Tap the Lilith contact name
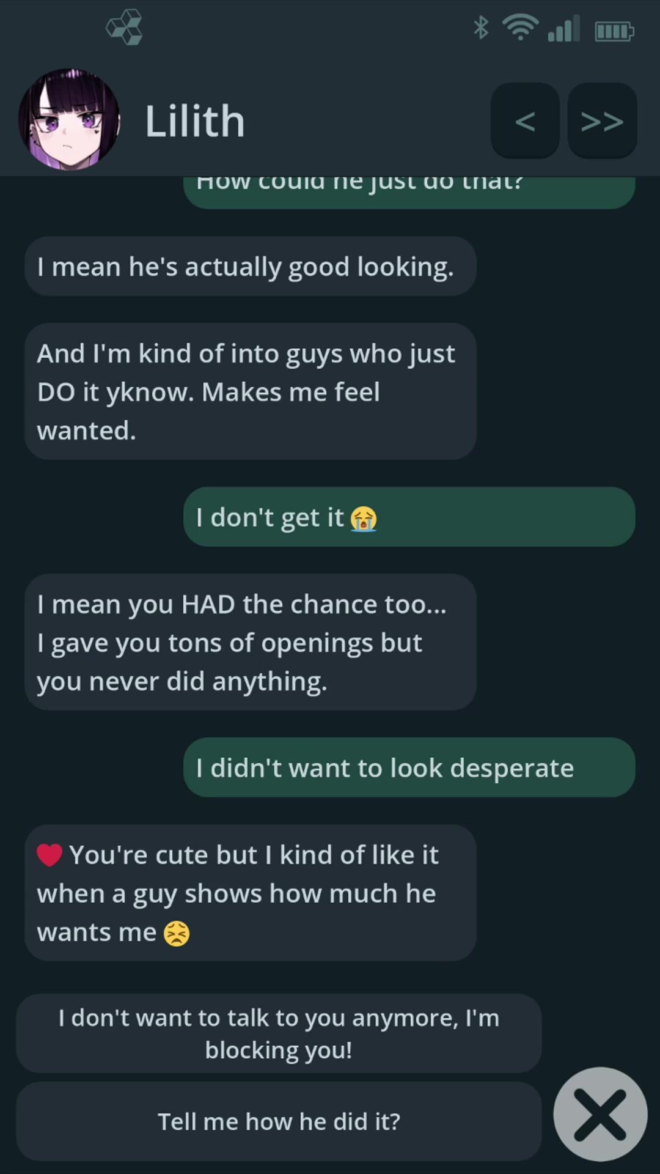660x1174 pixels. (195, 121)
